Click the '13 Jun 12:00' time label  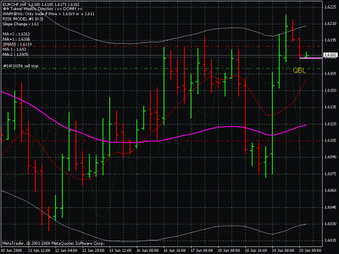(120, 250)
